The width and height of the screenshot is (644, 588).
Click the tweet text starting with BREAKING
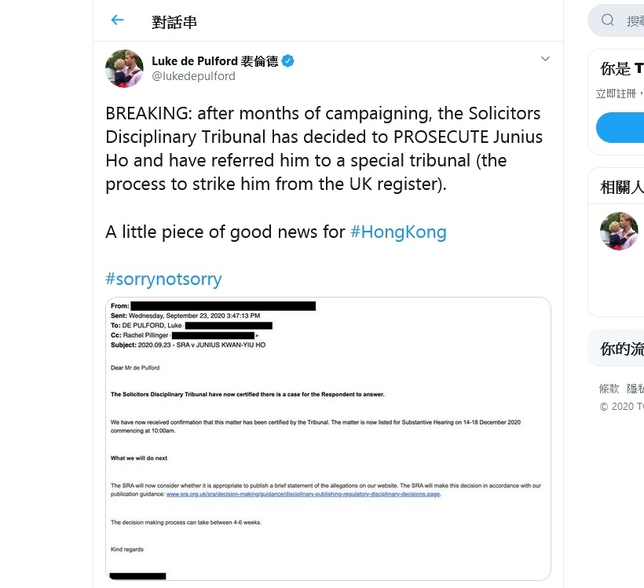tap(324, 149)
